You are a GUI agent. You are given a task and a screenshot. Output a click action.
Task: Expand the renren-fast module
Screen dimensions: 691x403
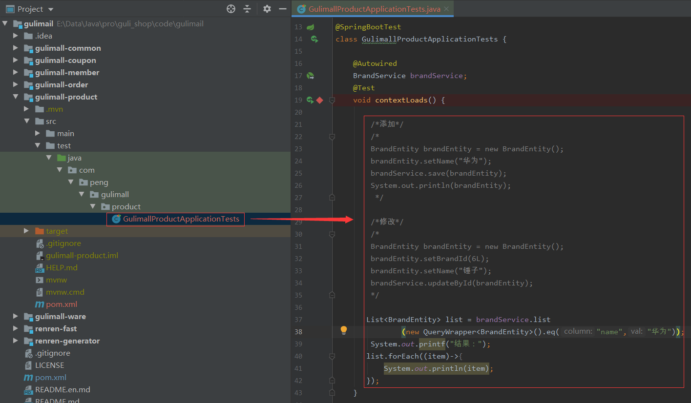[x=16, y=329]
